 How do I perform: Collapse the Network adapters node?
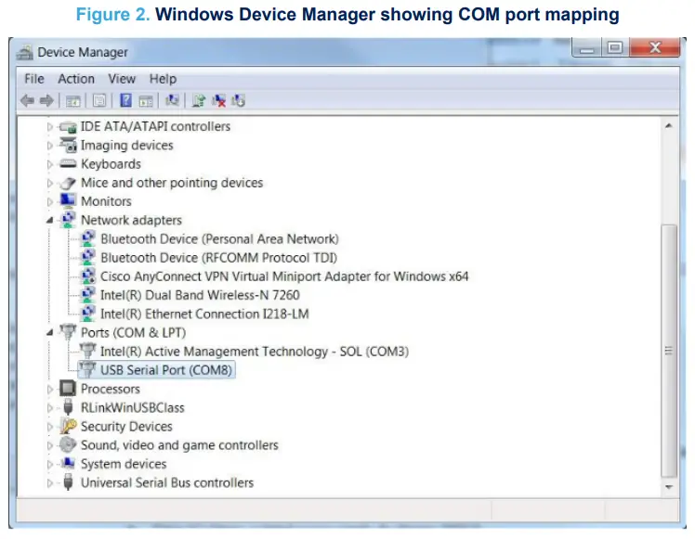point(49,220)
